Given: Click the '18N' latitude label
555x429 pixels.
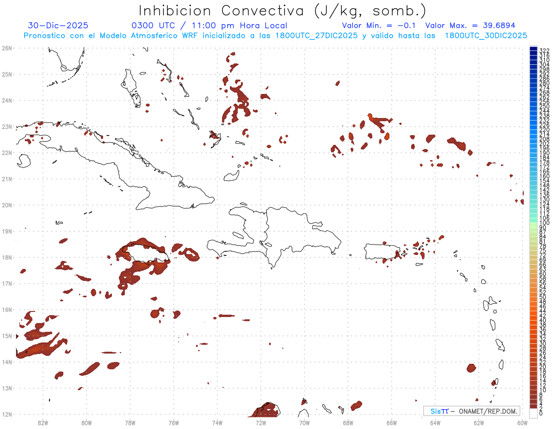Looking at the screenshot, I should (x=7, y=257).
